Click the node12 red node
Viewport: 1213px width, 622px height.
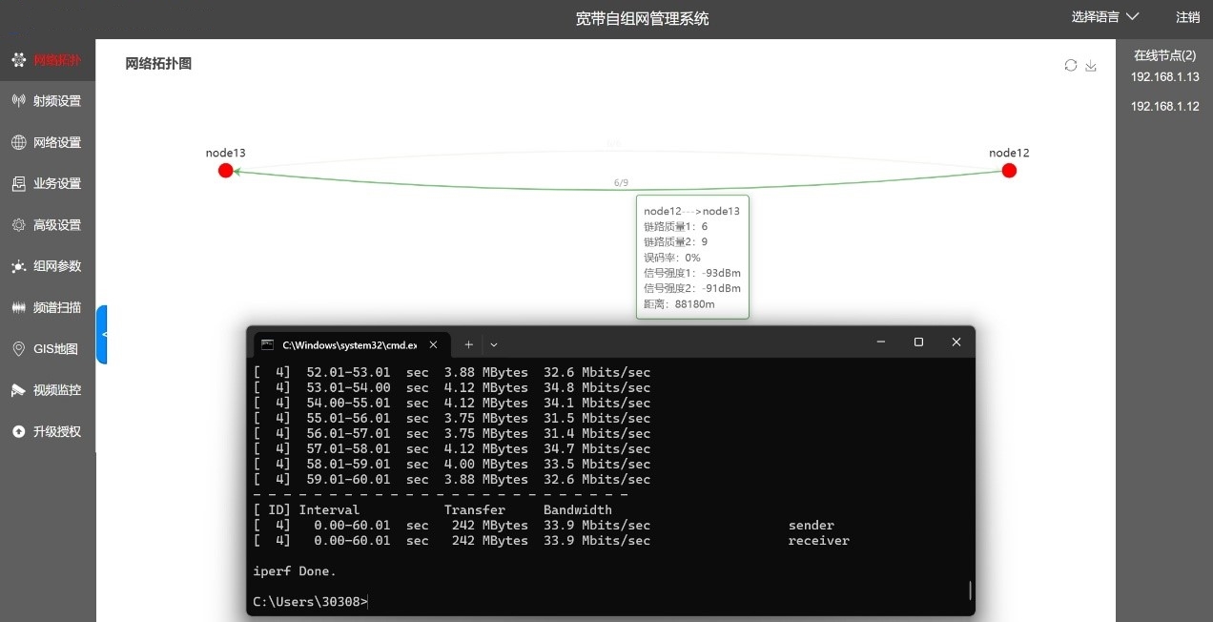pos(1010,171)
